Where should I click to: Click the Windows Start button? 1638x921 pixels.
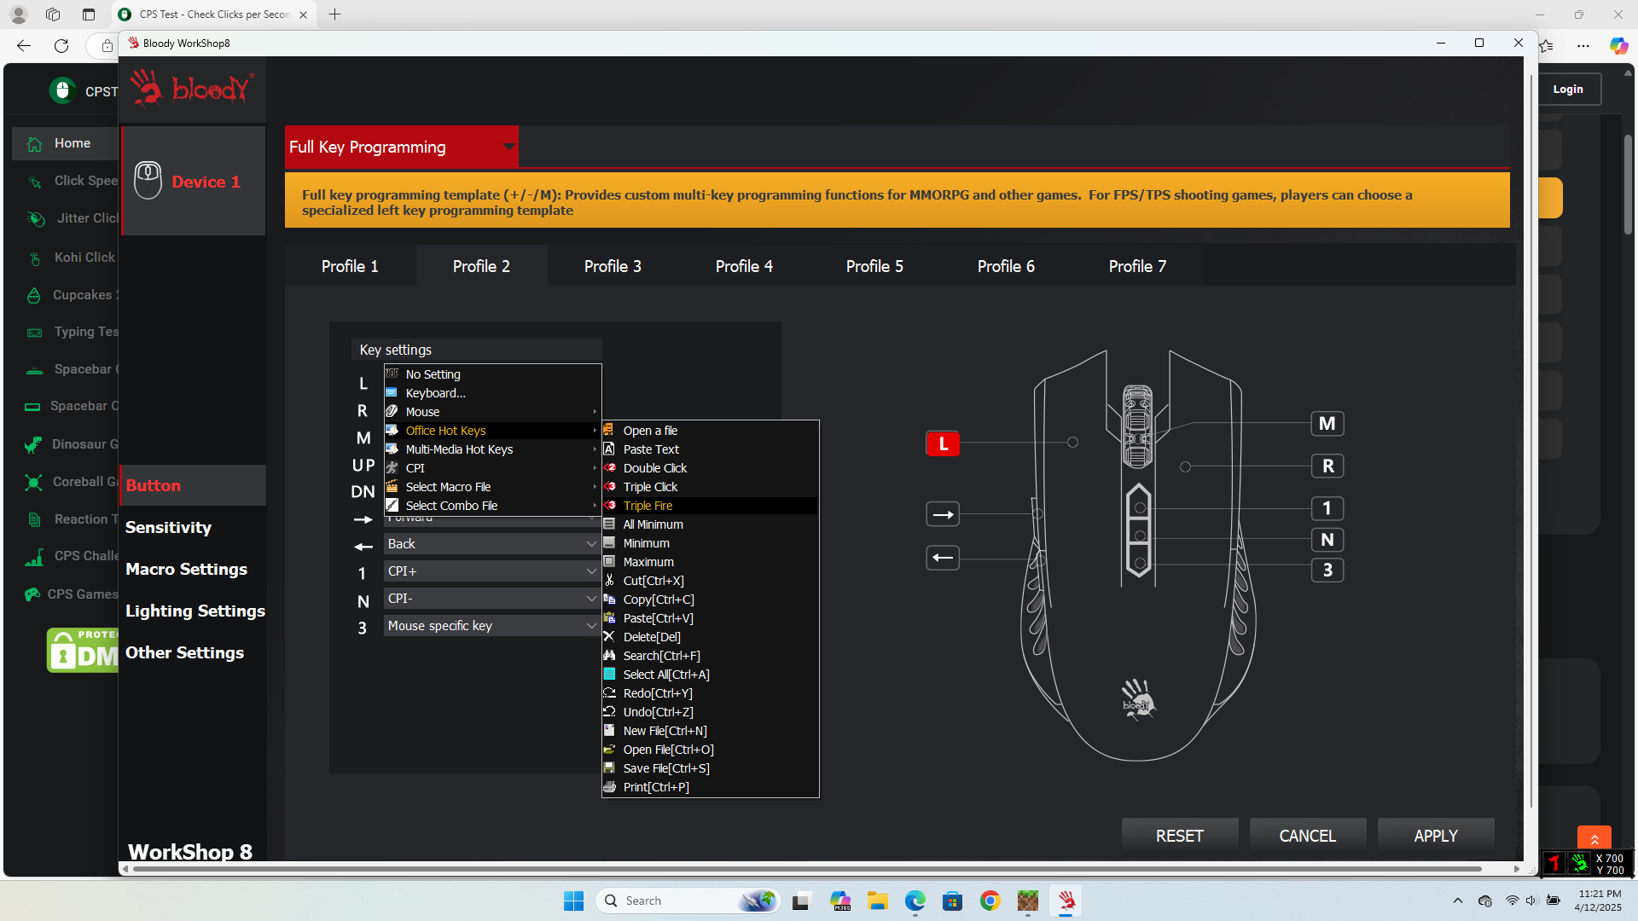(573, 901)
